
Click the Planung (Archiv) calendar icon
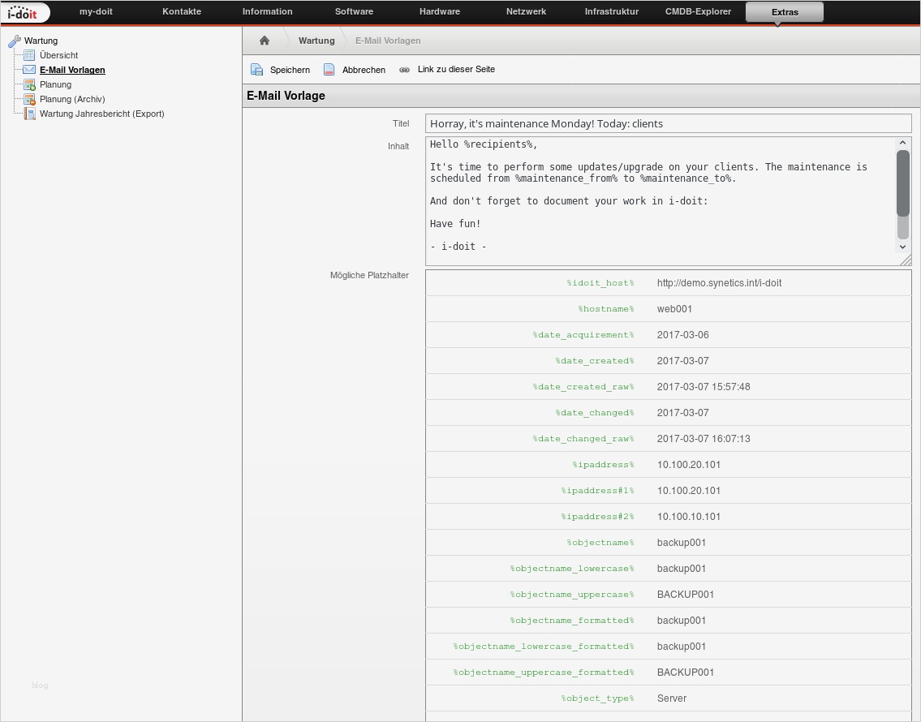pyautogui.click(x=29, y=99)
